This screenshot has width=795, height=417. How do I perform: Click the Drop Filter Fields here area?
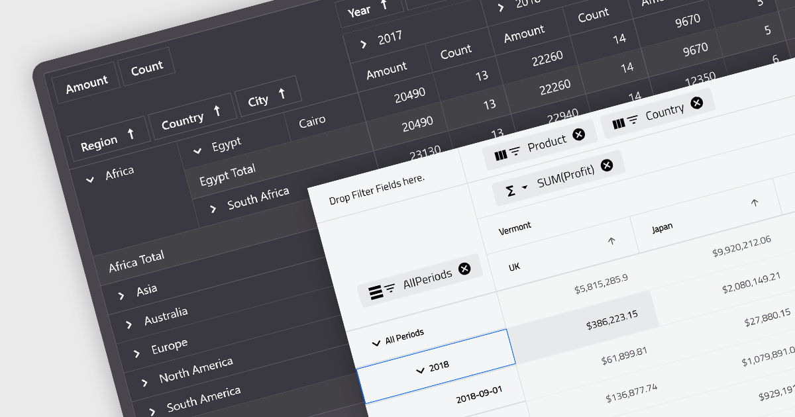pos(377,189)
